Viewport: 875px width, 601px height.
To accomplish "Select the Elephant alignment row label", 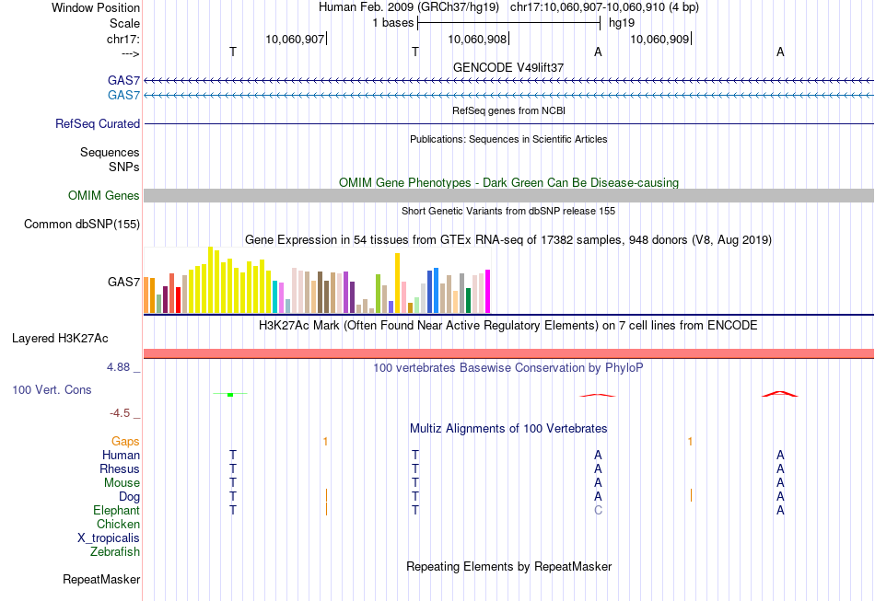I will 117,510.
